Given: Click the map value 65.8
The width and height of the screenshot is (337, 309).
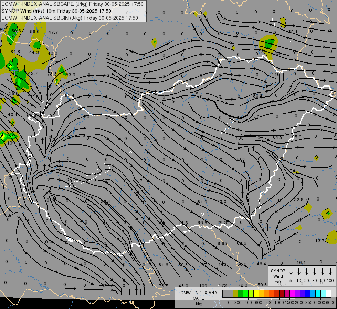Looking at the screenshot, I should (31, 116).
